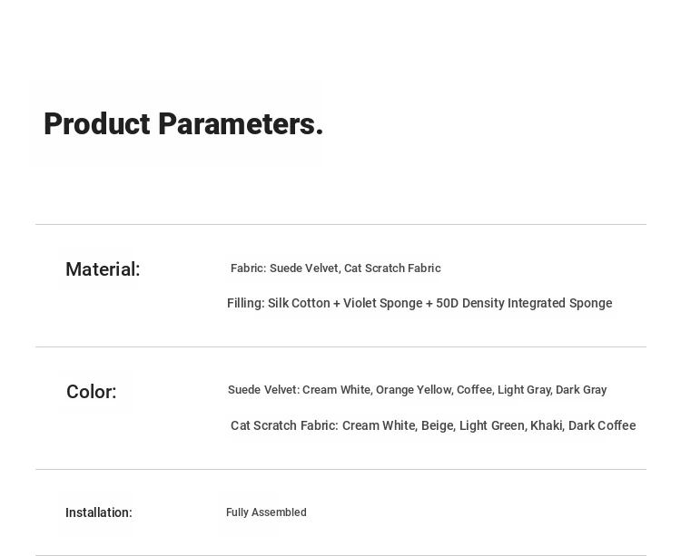This screenshot has width=681, height=556.
Task: Click the Filling: Silk Cotton text line
Action: point(419,303)
